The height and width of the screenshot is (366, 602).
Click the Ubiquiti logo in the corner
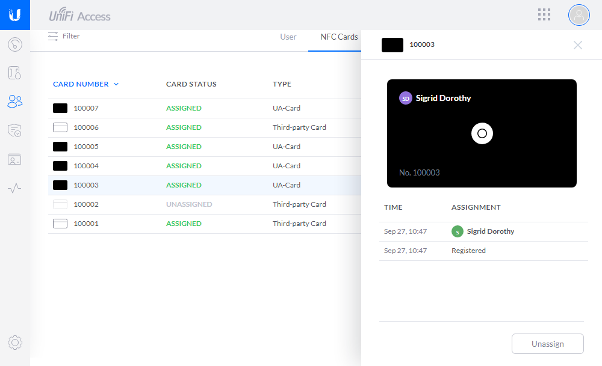[x=14, y=15]
